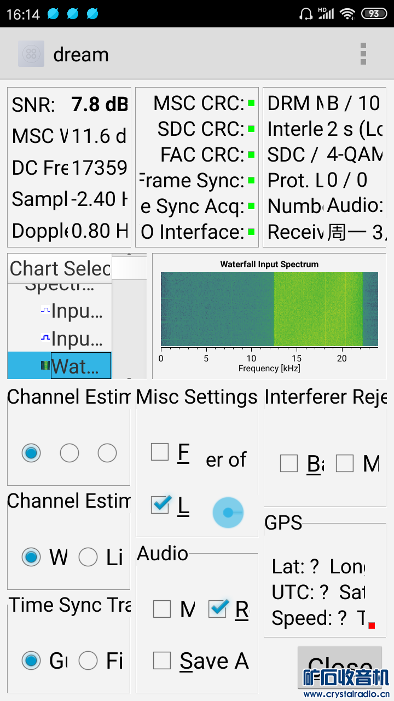Screen dimensions: 394x701
Task: Click the spectrum icon beside the first 'Inpu...'
Action: (45, 310)
